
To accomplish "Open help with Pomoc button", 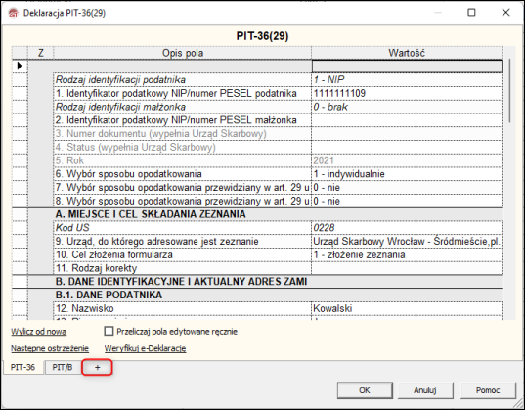I will coord(488,390).
